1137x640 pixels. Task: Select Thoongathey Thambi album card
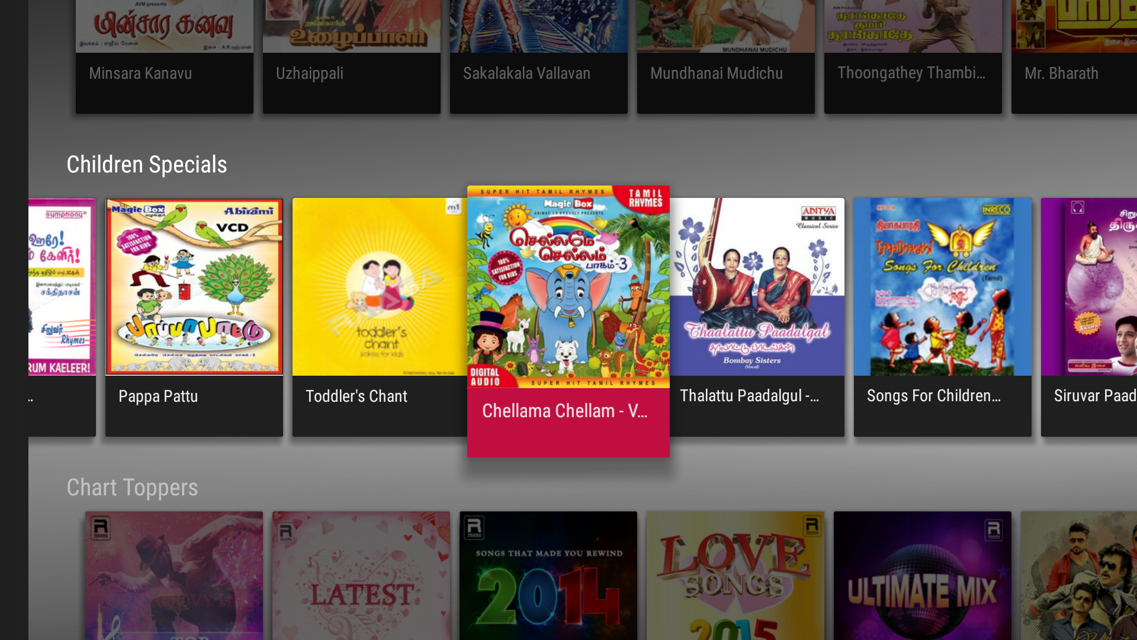point(913,57)
